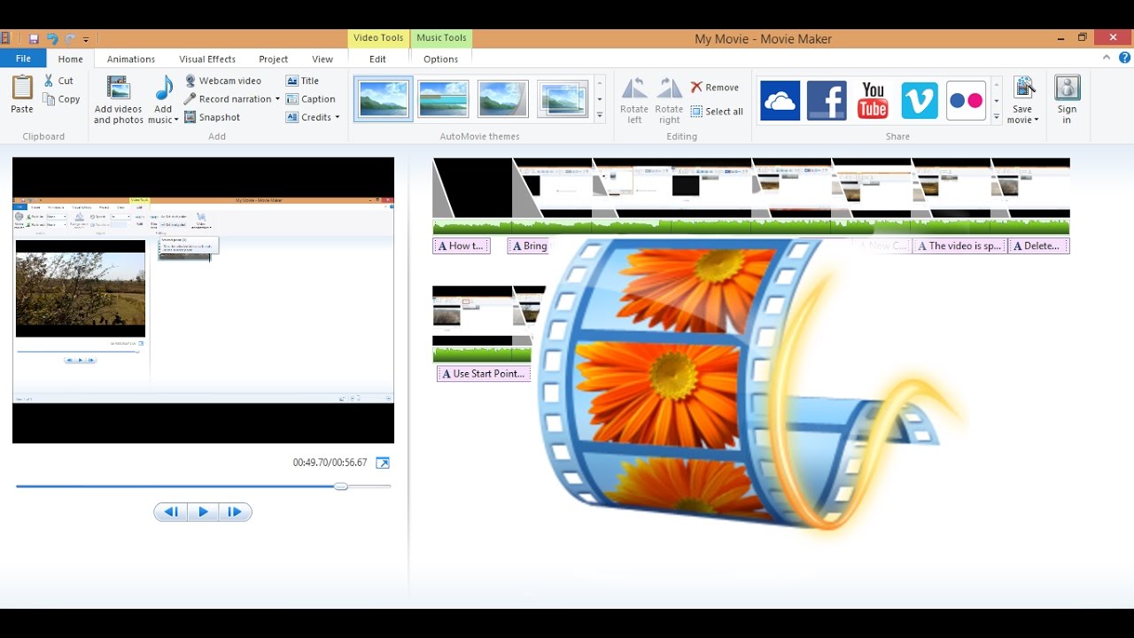This screenshot has height=638, width=1134.
Task: Apply the first AutoMovie theme
Action: click(384, 98)
